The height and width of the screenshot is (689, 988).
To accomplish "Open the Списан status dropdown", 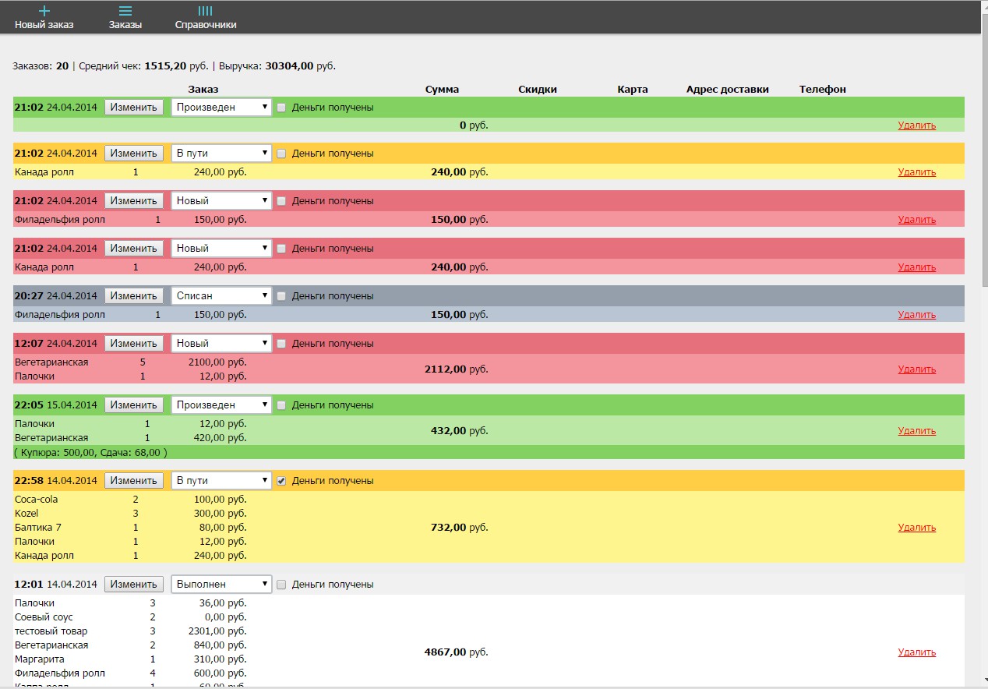I will [221, 296].
